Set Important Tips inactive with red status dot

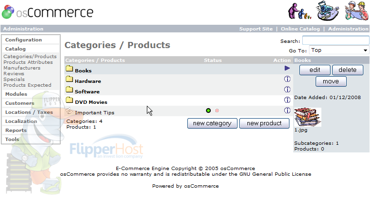(x=217, y=111)
